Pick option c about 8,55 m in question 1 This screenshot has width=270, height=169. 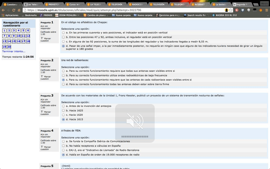point(64,41)
